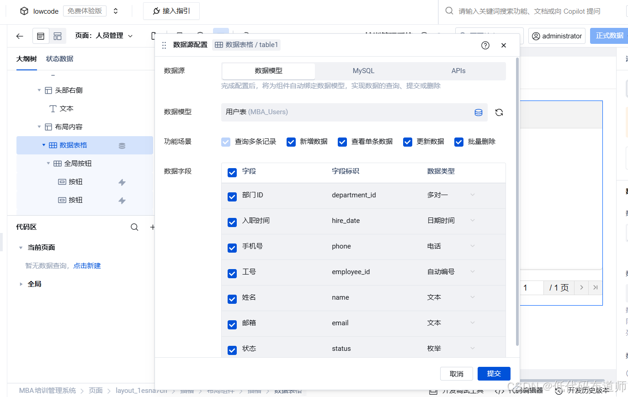Image resolution: width=628 pixels, height=397 pixels.
Task: Click the 提交 submit button
Action: tap(494, 374)
